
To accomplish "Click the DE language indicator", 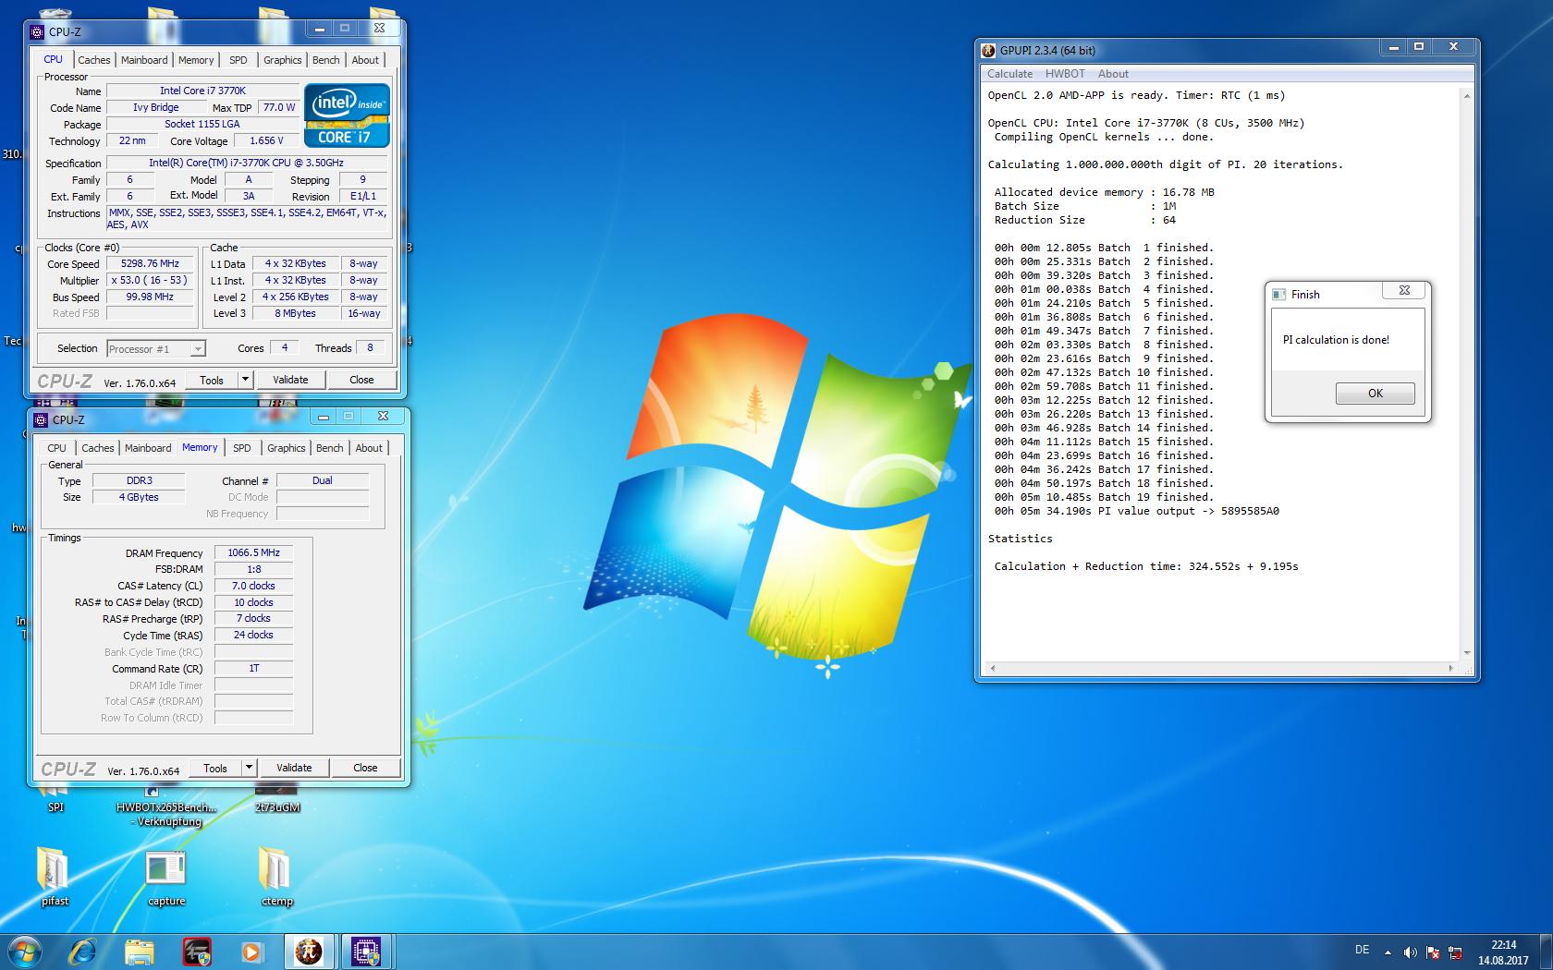I will coord(1362,950).
